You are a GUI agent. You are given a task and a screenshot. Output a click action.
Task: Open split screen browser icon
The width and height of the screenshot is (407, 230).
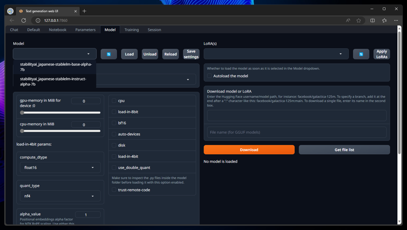pos(372,20)
